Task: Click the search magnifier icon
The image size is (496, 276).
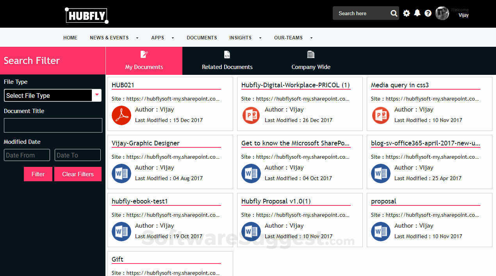Action: [394, 13]
